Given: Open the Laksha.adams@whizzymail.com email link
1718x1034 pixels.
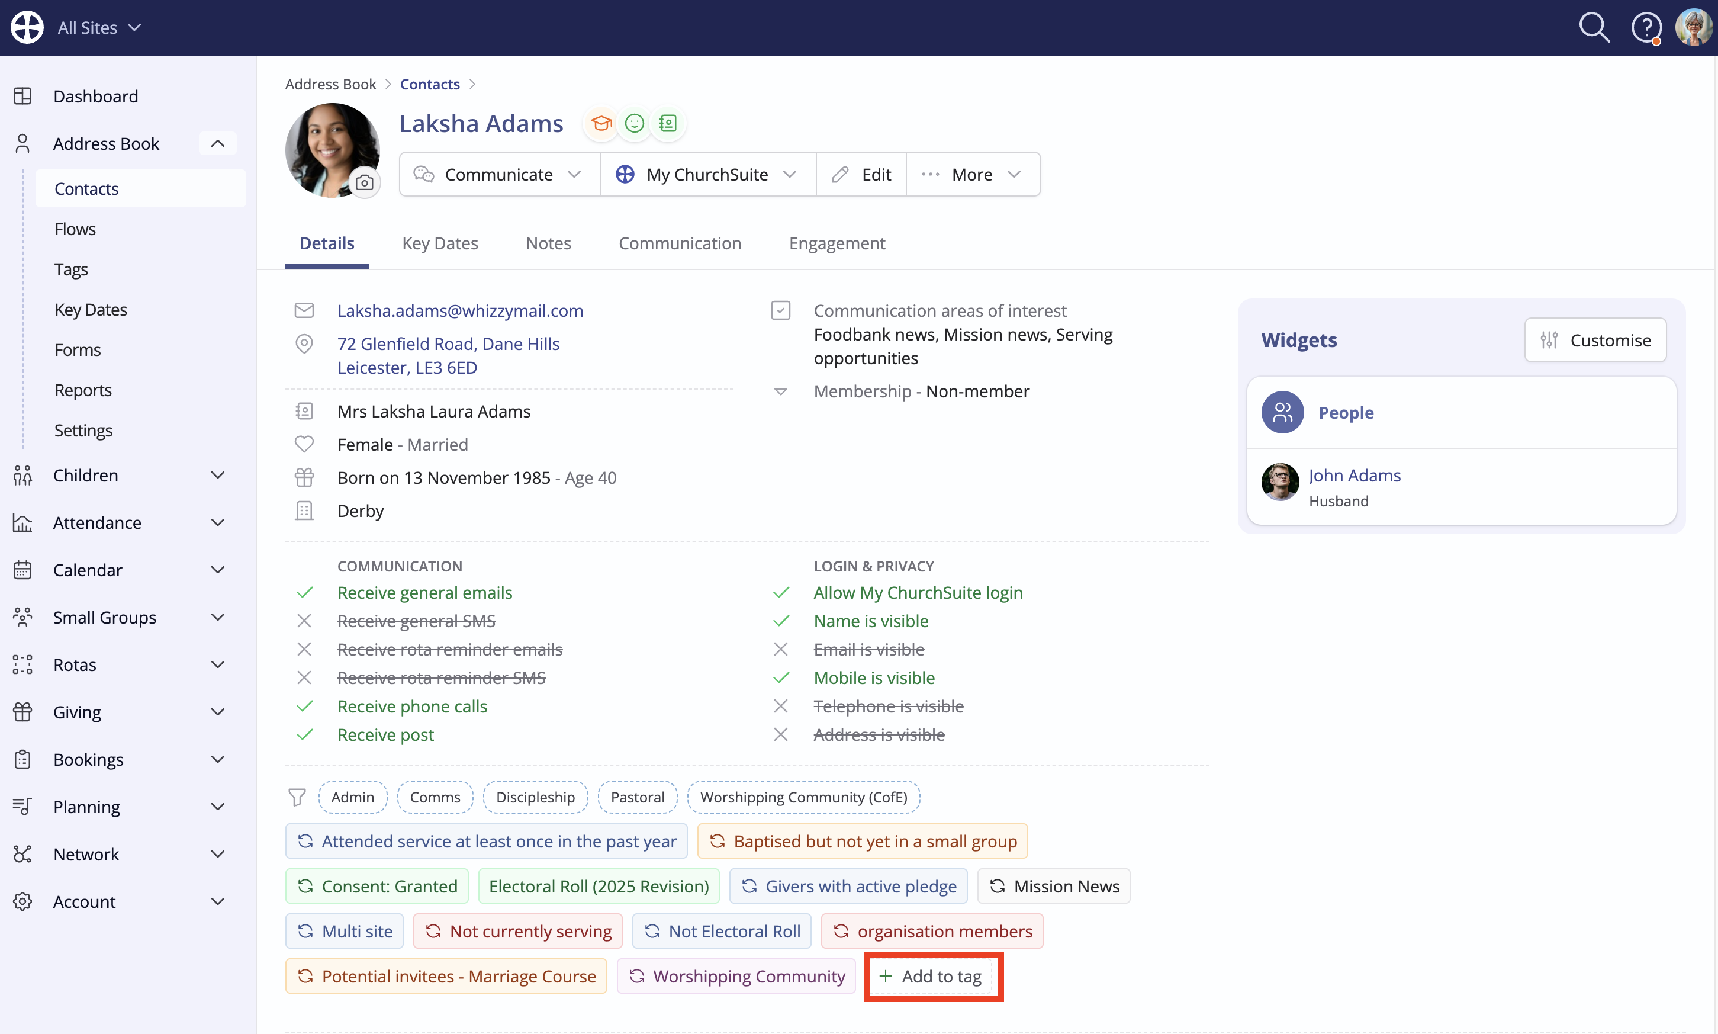Looking at the screenshot, I should [x=461, y=311].
